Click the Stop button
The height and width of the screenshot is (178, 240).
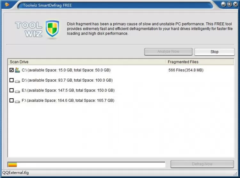click(214, 52)
